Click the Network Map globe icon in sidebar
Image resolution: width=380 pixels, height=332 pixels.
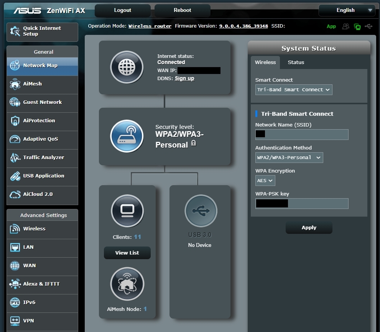tap(15, 66)
